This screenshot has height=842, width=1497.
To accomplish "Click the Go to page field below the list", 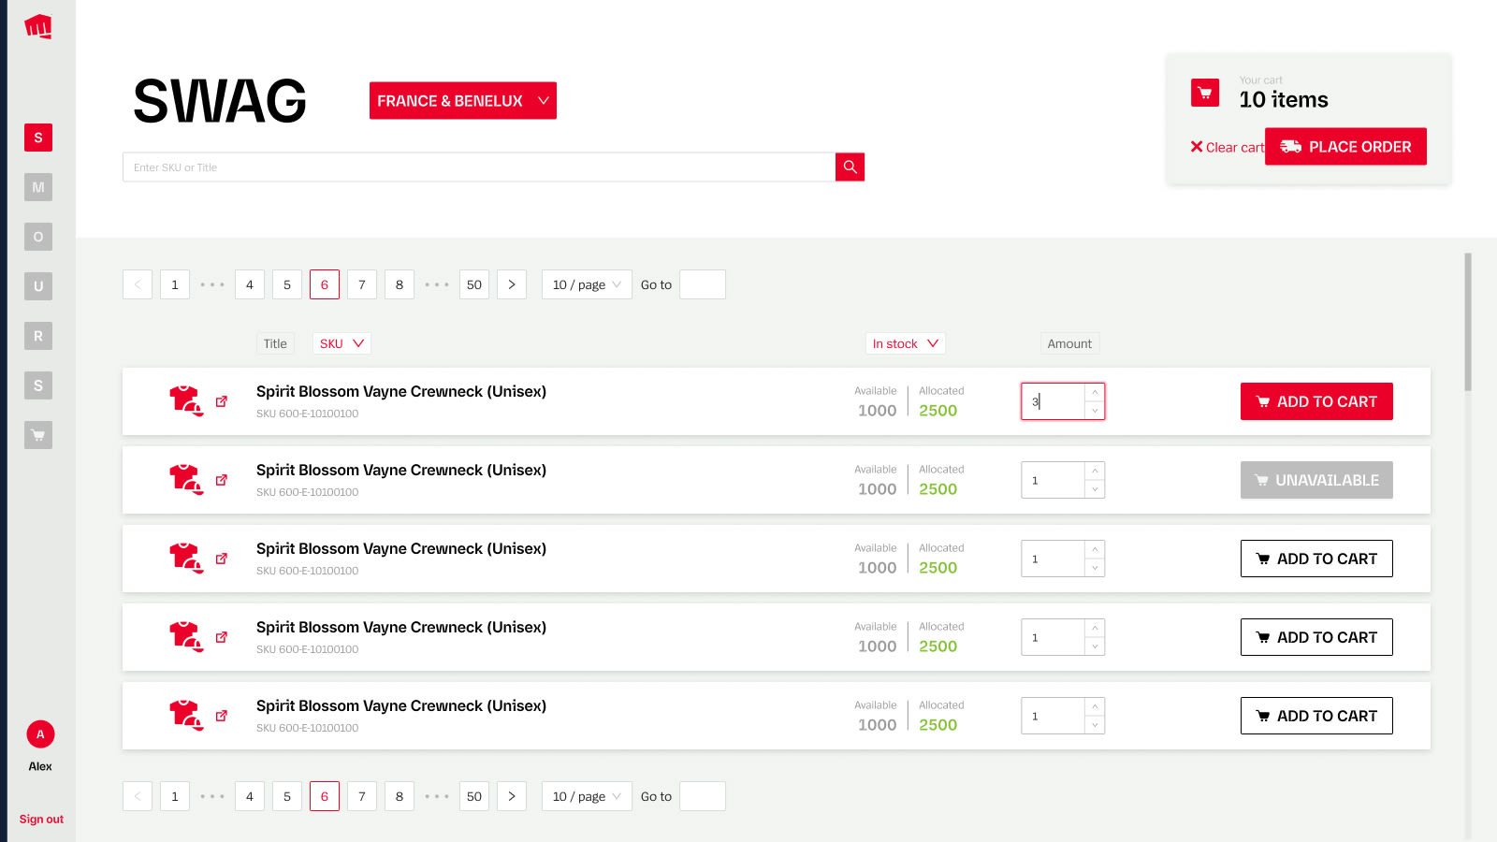I will click(703, 796).
